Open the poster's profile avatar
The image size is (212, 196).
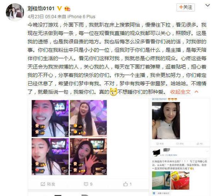point(15,12)
